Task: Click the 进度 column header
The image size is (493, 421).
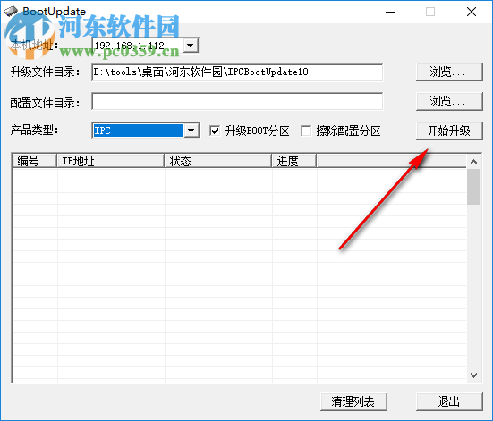Action: pos(294,161)
